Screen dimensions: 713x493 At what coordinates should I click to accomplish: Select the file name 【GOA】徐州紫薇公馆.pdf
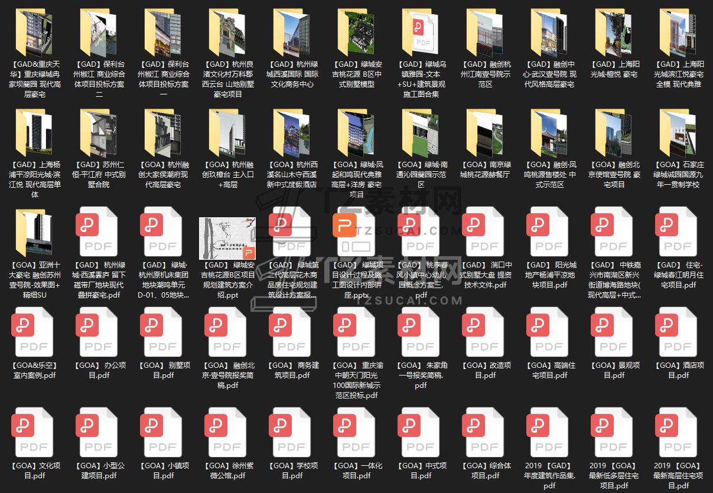pos(228,471)
